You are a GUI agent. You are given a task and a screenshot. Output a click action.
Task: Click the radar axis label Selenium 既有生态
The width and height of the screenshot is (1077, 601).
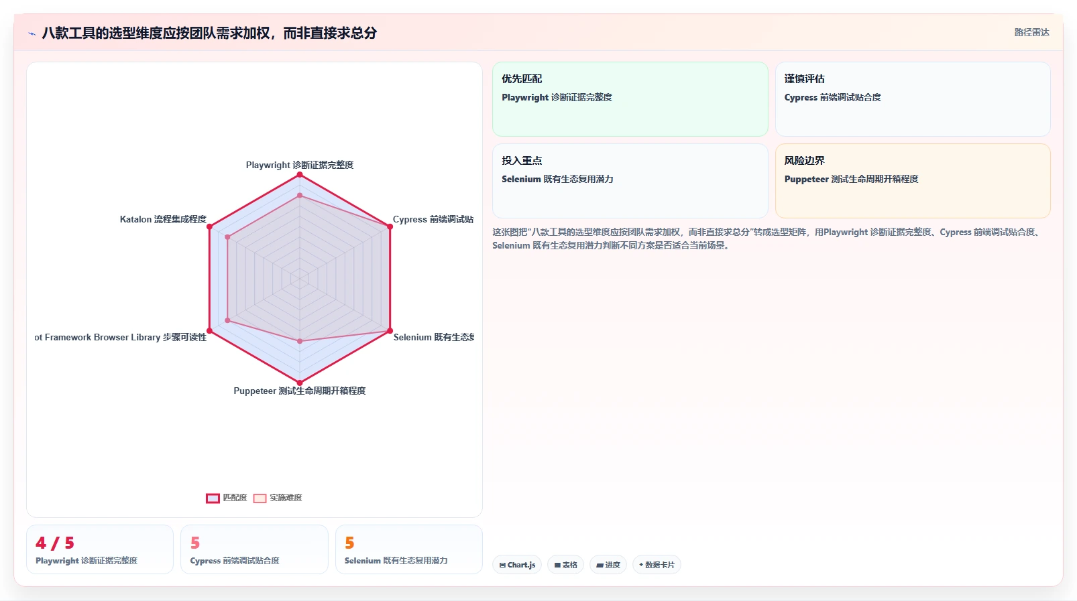(x=434, y=337)
